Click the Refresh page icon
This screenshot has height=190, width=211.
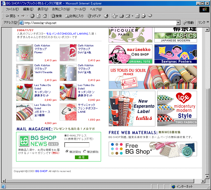coord(38,16)
